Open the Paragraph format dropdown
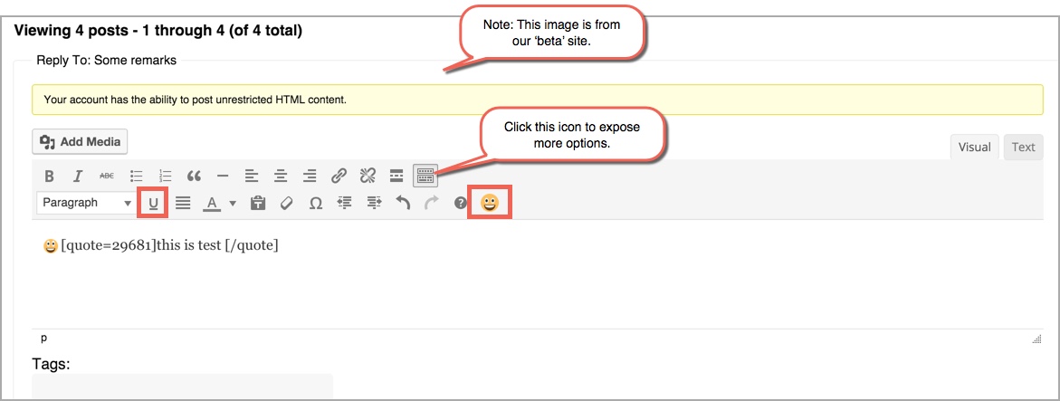The image size is (1060, 401). tap(86, 204)
